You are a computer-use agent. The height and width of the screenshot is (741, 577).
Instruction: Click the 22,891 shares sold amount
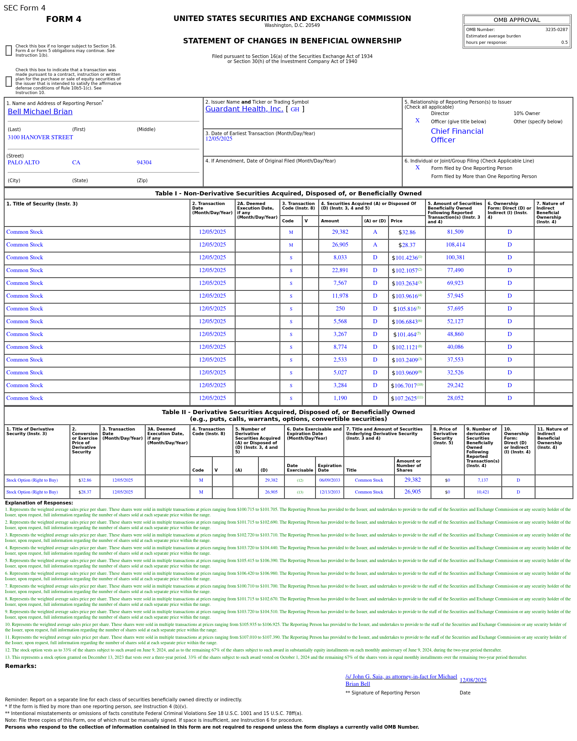pyautogui.click(x=340, y=271)
